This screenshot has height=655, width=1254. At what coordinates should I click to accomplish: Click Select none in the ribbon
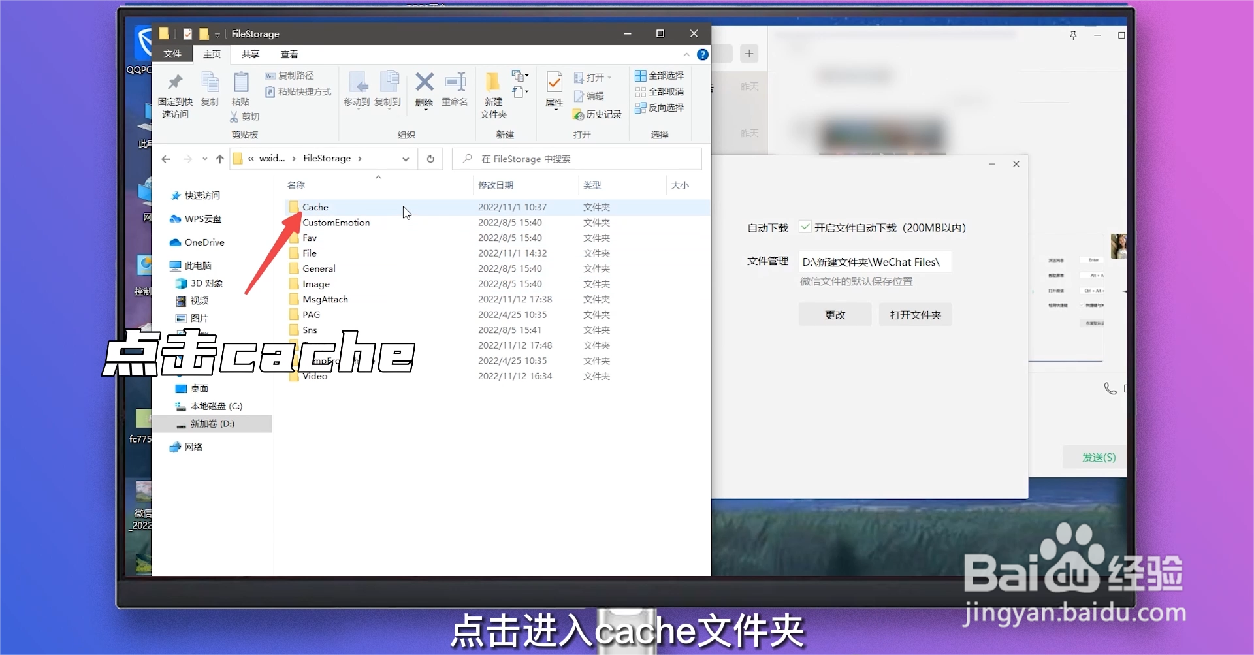659,91
